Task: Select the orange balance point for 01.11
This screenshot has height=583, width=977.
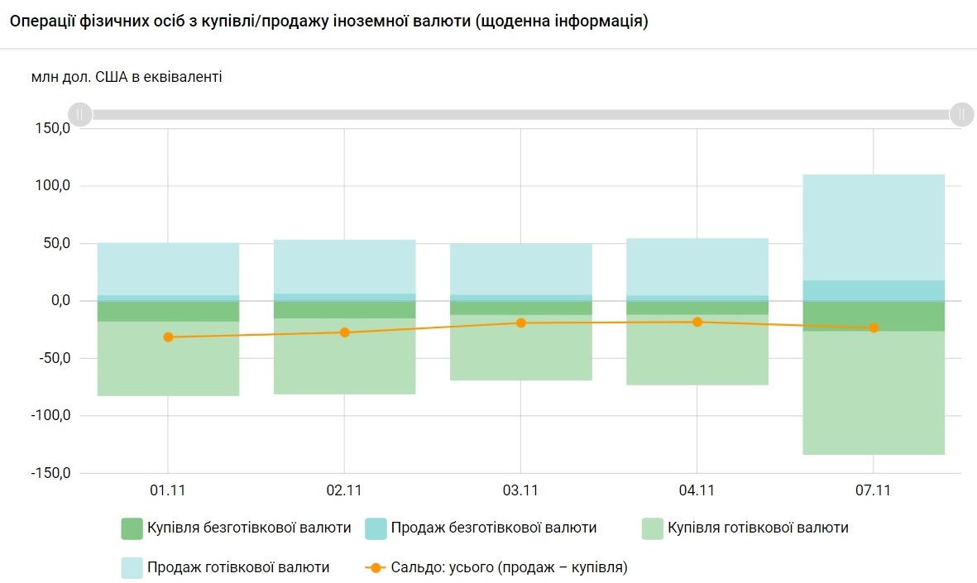Action: (169, 337)
